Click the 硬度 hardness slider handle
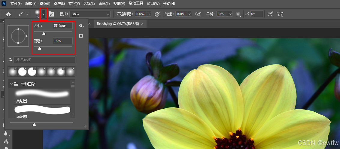The width and height of the screenshot is (340, 149). tap(40, 49)
